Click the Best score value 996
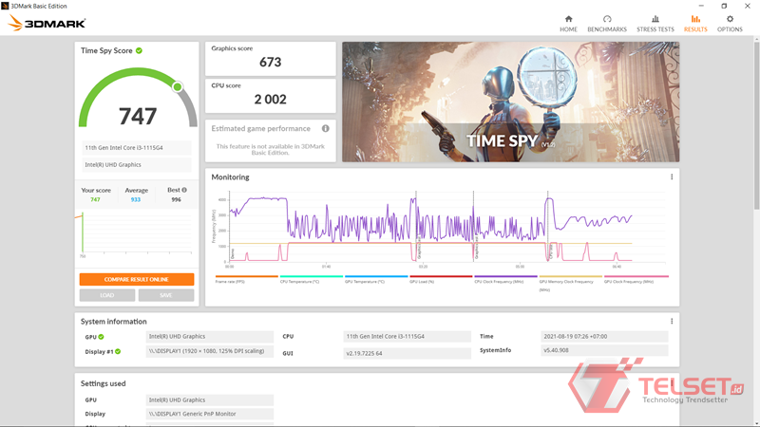The height and width of the screenshot is (427, 760). coord(176,199)
